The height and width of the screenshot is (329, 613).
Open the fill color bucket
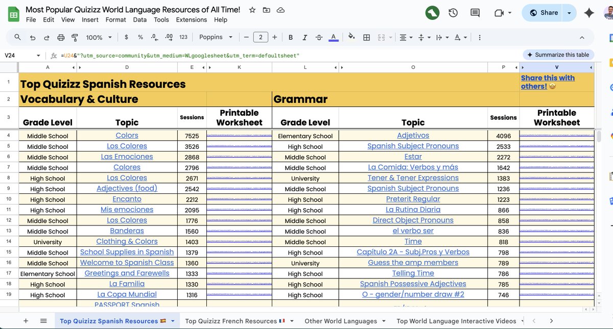pos(351,37)
